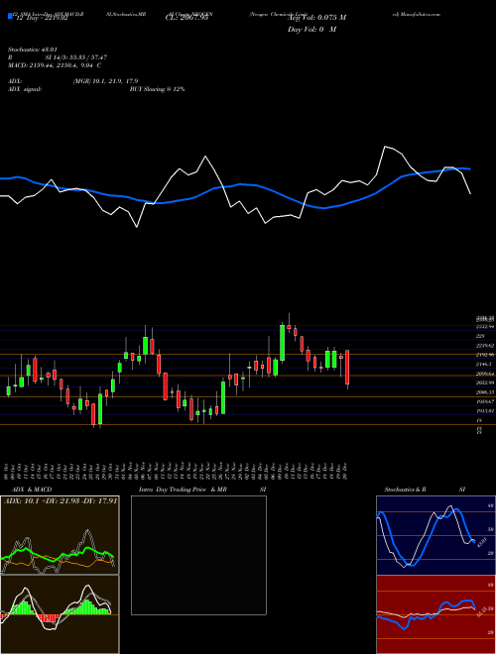This screenshot has width=496, height=654.
Task: Select the '12 Day = 2219.02' label
Action: (42, 18)
